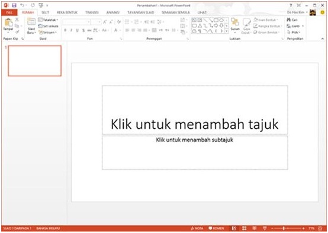Expand the shapes gallery more arrow
Viewport: 328px width, 233px height.
tap(227, 31)
